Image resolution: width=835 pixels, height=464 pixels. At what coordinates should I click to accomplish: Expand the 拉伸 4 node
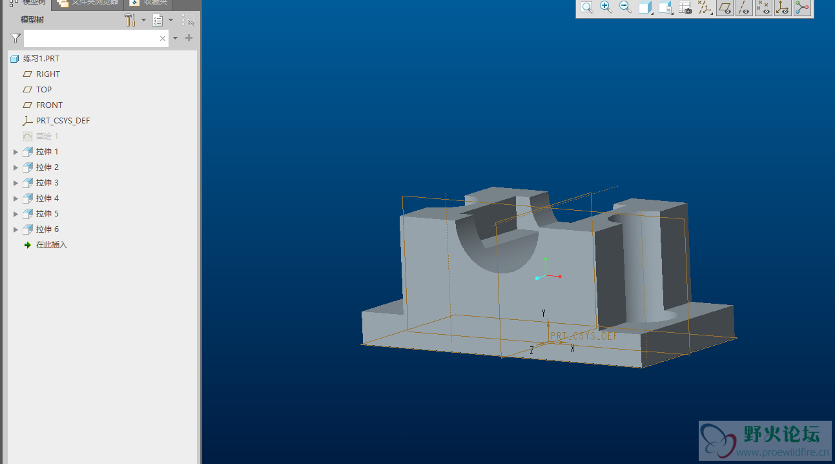pyautogui.click(x=15, y=198)
